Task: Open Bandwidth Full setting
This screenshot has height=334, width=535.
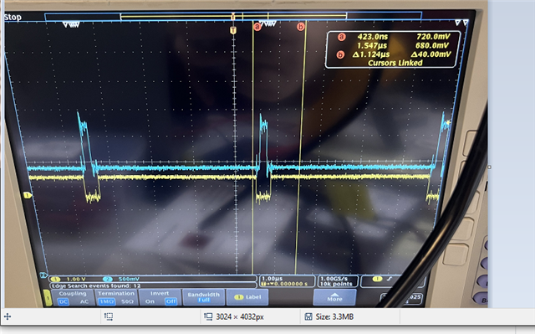Action: point(204,297)
